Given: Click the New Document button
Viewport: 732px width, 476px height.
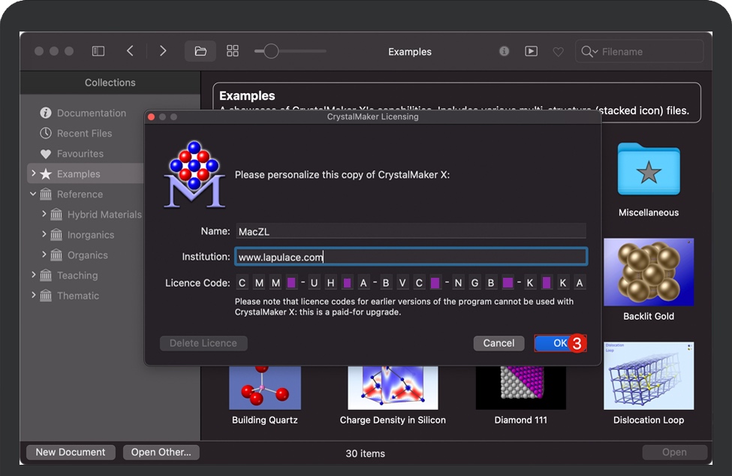Looking at the screenshot, I should [x=71, y=452].
